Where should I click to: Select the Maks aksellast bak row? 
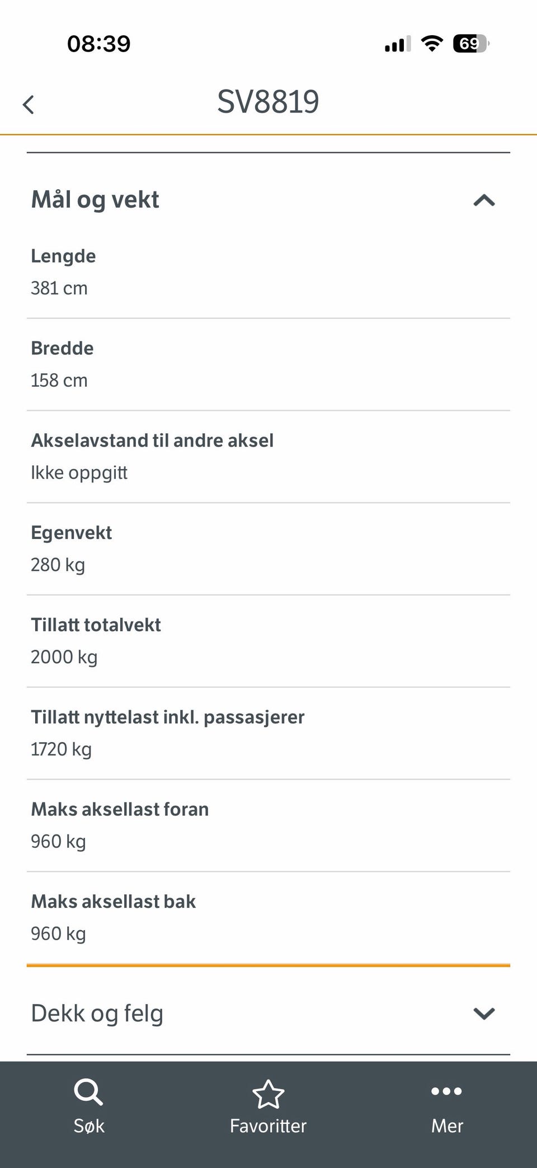click(268, 918)
